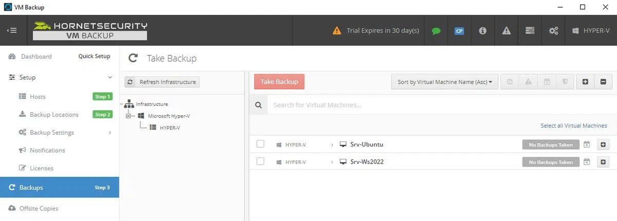Tick the Srv-Ubuntu checkbox

[x=260, y=144]
